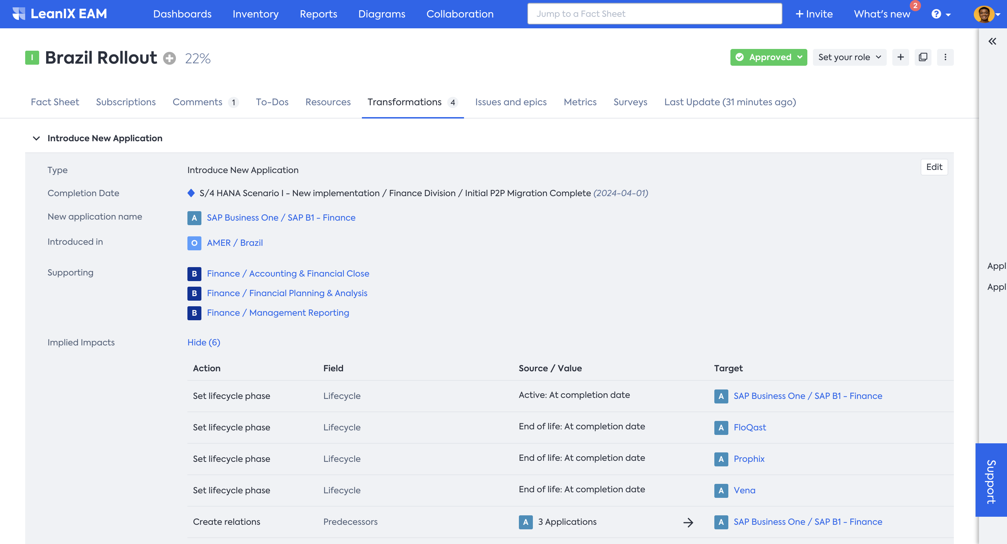Click the 22% completion indicator
1007x544 pixels.
click(198, 58)
